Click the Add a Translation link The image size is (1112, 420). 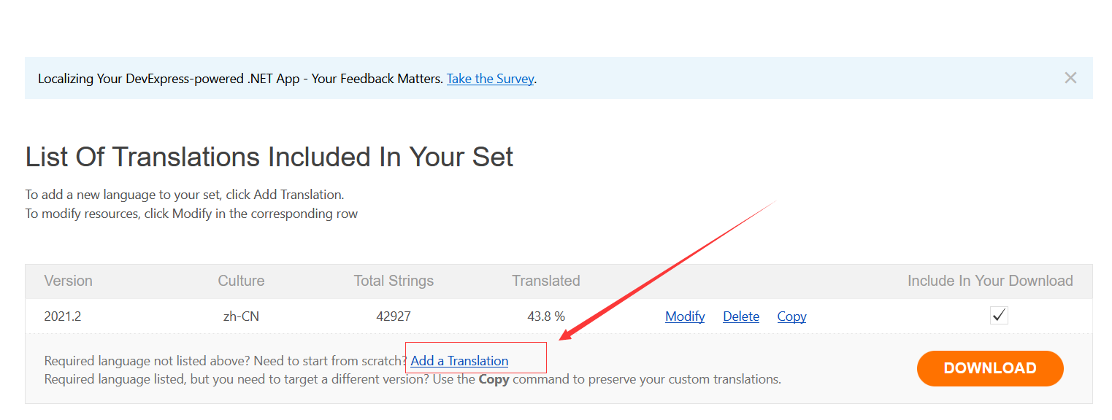click(x=459, y=361)
